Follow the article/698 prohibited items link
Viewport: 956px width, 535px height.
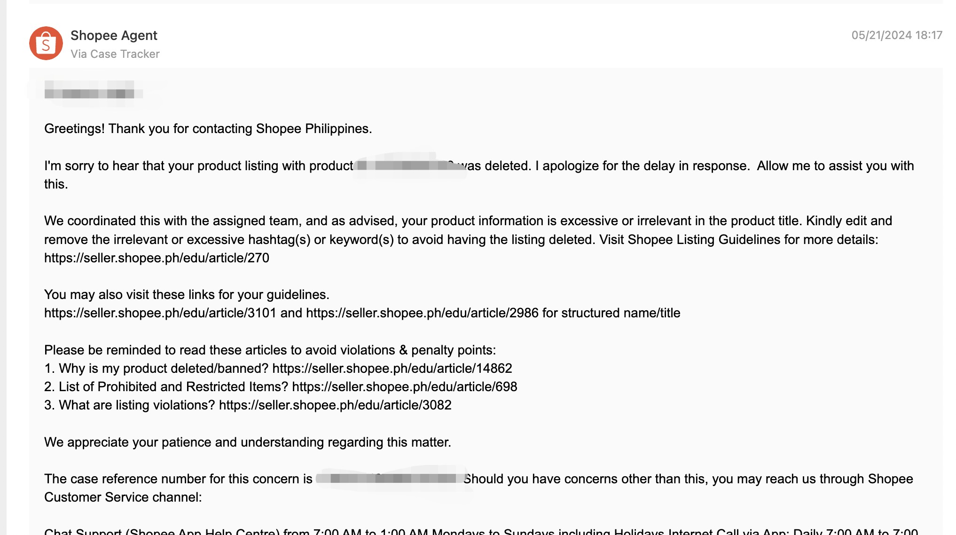(x=405, y=387)
